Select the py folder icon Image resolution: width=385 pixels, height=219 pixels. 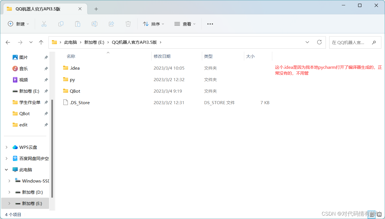pyautogui.click(x=66, y=79)
